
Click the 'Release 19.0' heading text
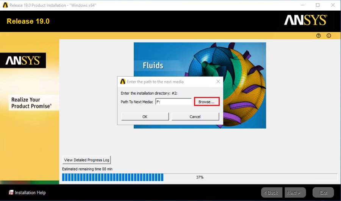click(x=28, y=21)
